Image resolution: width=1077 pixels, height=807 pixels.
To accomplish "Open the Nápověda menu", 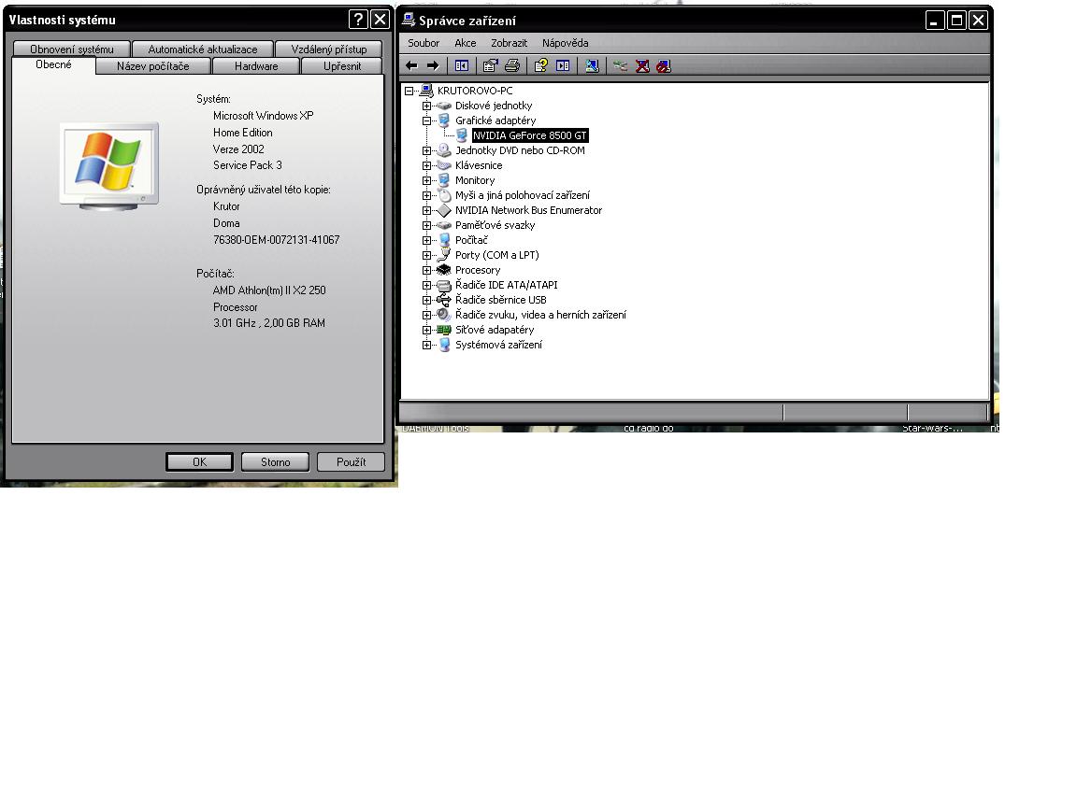I will [566, 43].
